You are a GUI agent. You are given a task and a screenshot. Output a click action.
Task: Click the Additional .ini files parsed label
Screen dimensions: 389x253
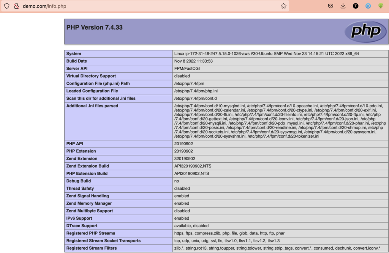[x=92, y=106]
